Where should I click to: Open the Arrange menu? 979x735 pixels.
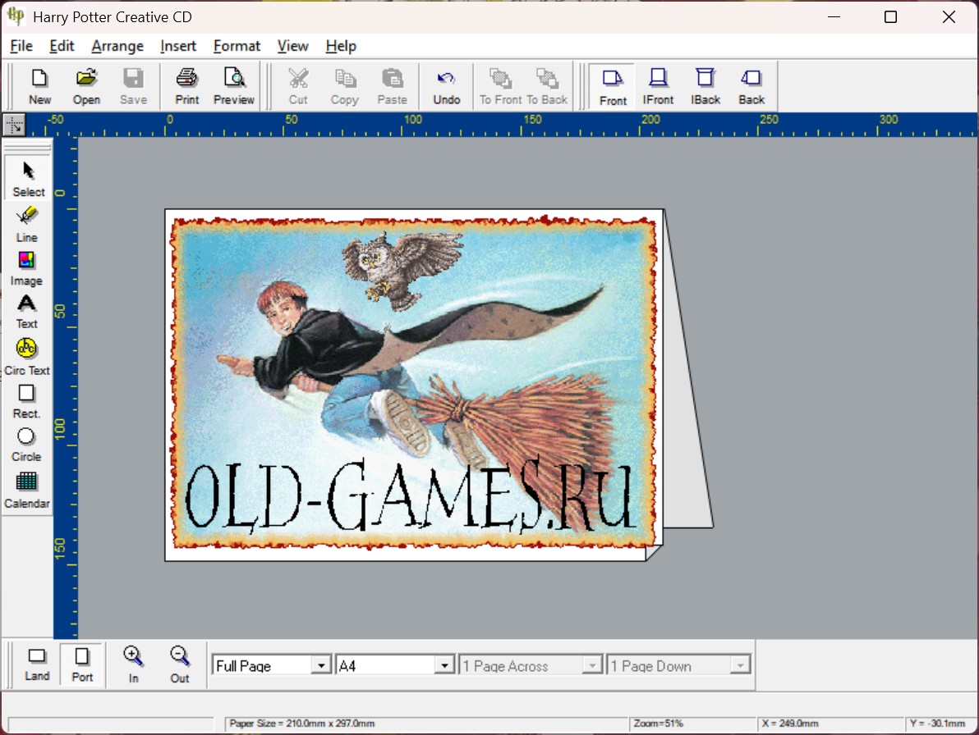(117, 46)
